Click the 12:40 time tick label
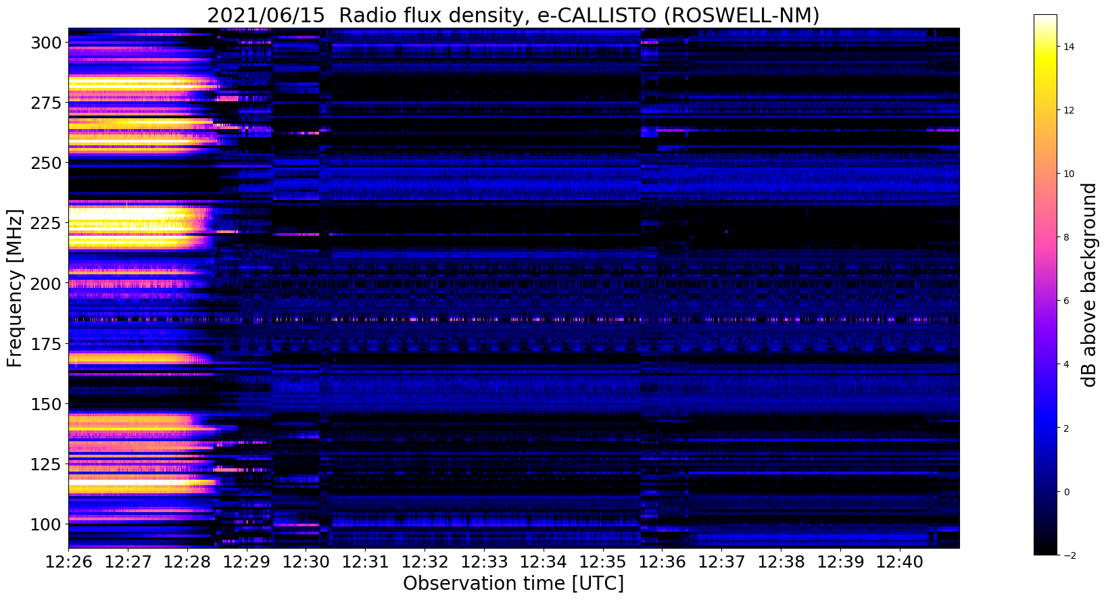The height and width of the screenshot is (600, 1106). point(900,561)
